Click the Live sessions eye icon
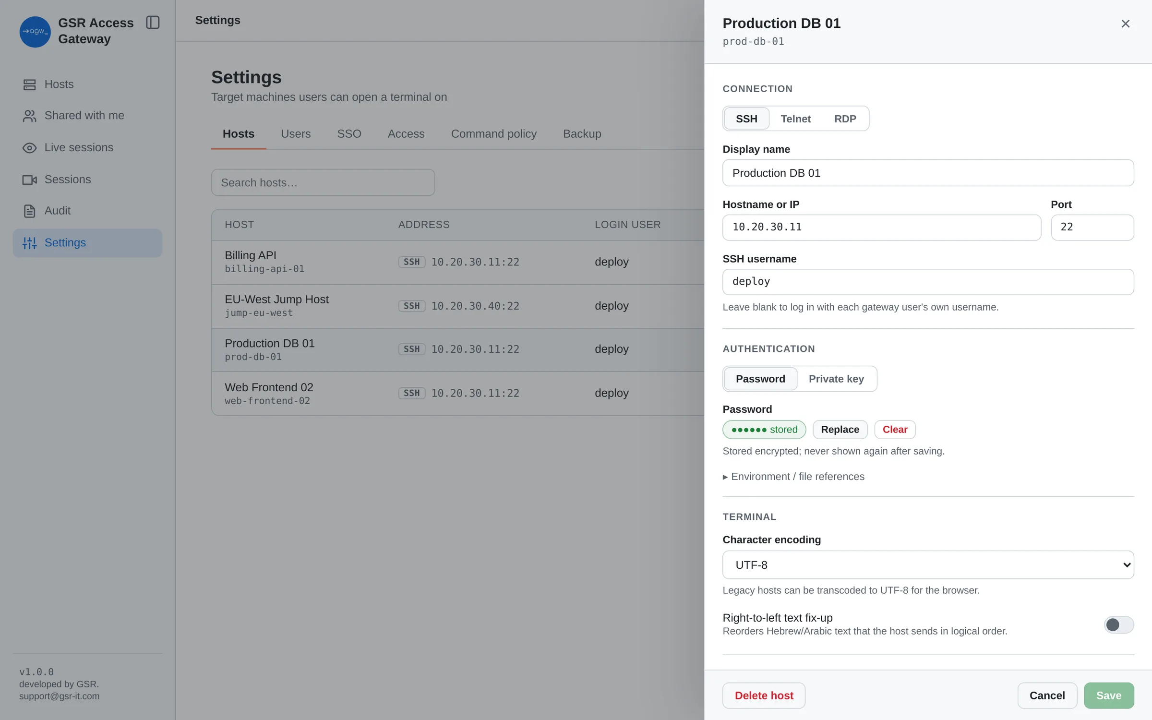Screen dimensions: 1152x720 (x=29, y=147)
